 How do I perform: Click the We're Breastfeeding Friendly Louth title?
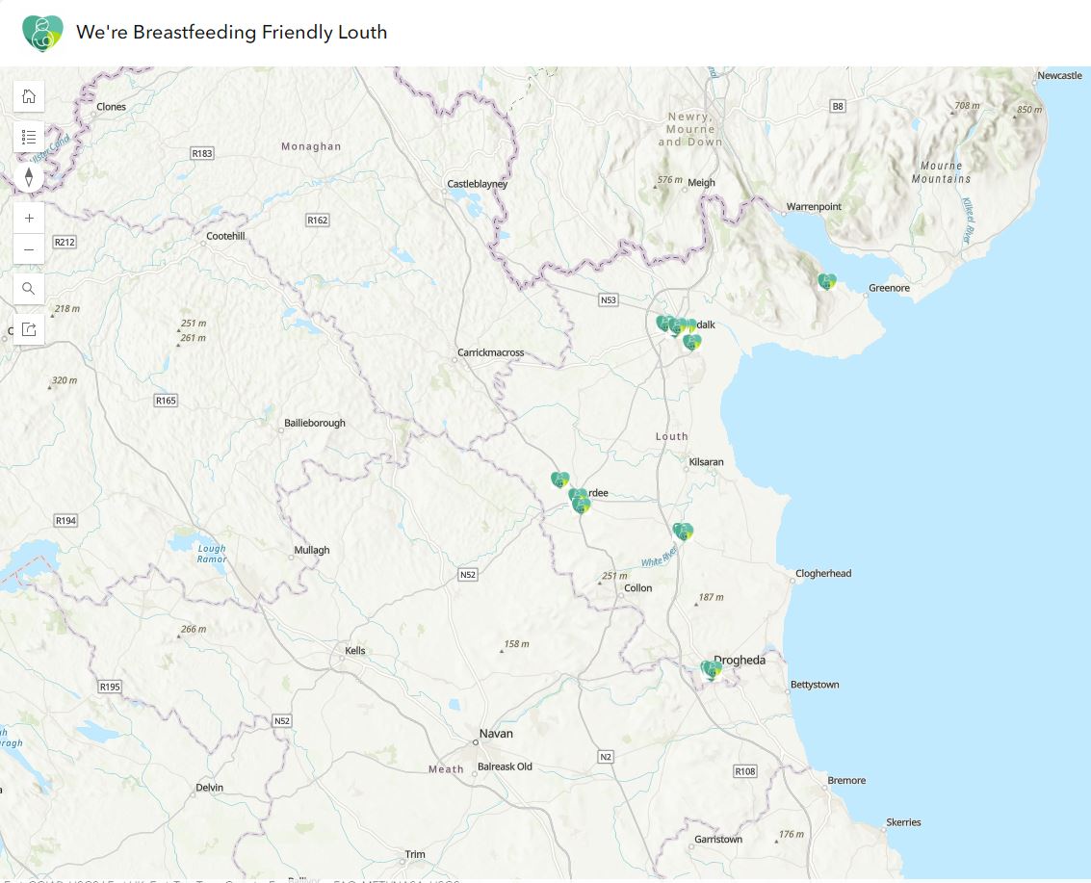231,32
